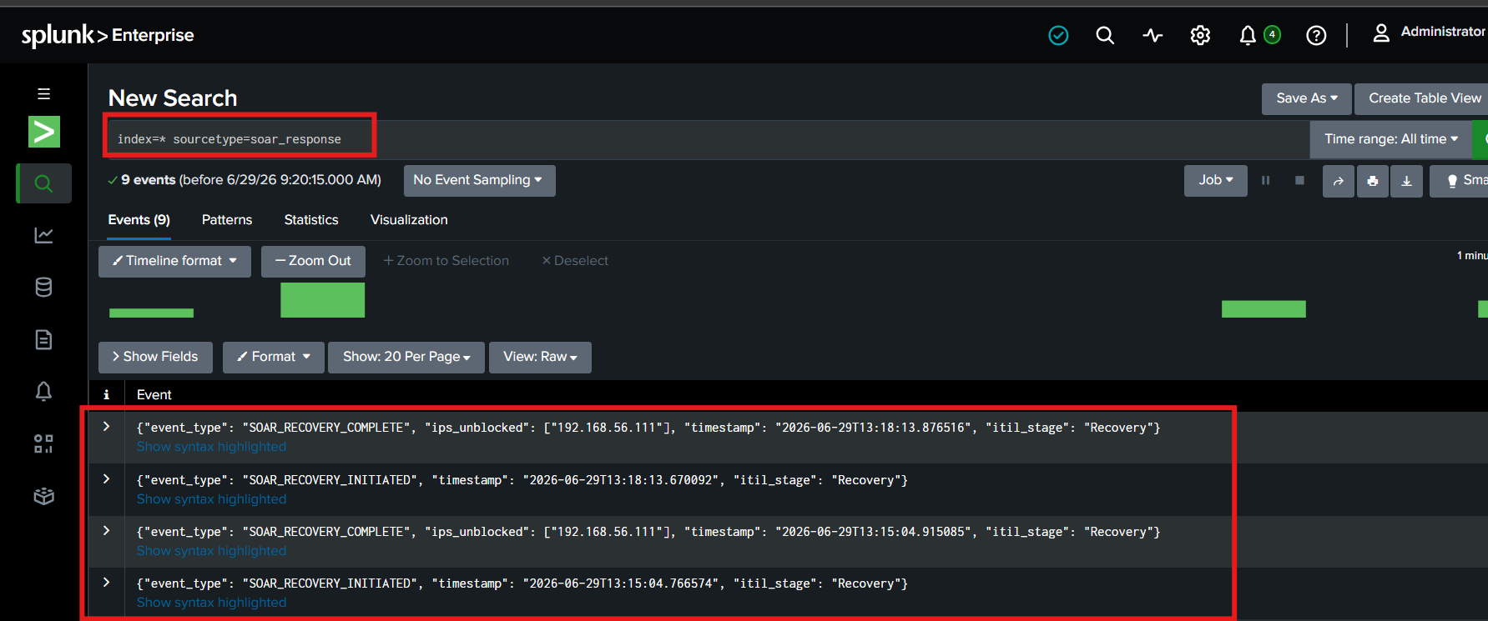Open the sidebar Reports document icon
The height and width of the screenshot is (621, 1488).
[x=43, y=339]
